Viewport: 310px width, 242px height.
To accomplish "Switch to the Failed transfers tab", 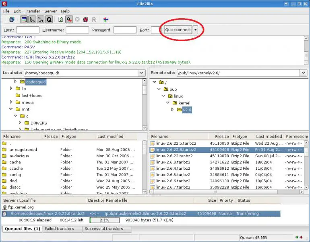I will 62,229.
